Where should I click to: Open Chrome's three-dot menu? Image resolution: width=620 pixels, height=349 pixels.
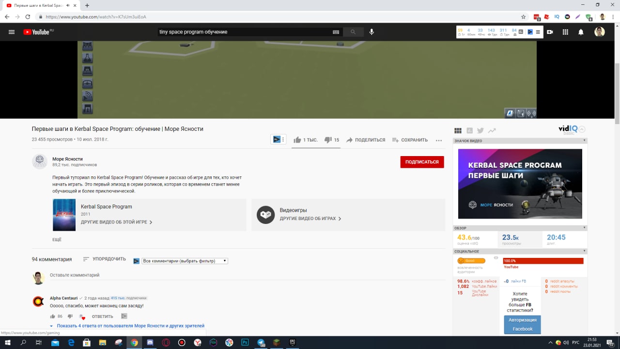pos(613,16)
